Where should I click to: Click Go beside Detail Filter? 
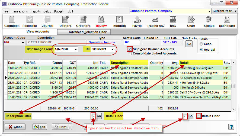click(190, 116)
